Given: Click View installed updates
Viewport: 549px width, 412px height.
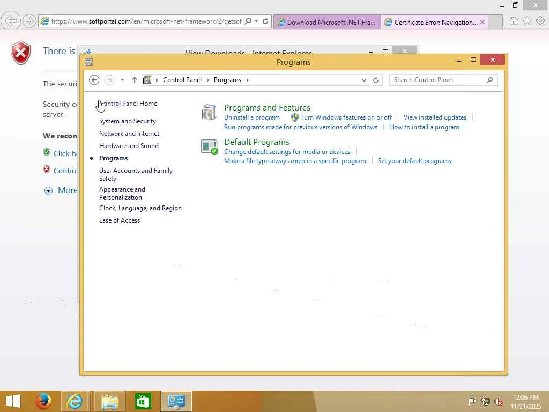Looking at the screenshot, I should [435, 117].
